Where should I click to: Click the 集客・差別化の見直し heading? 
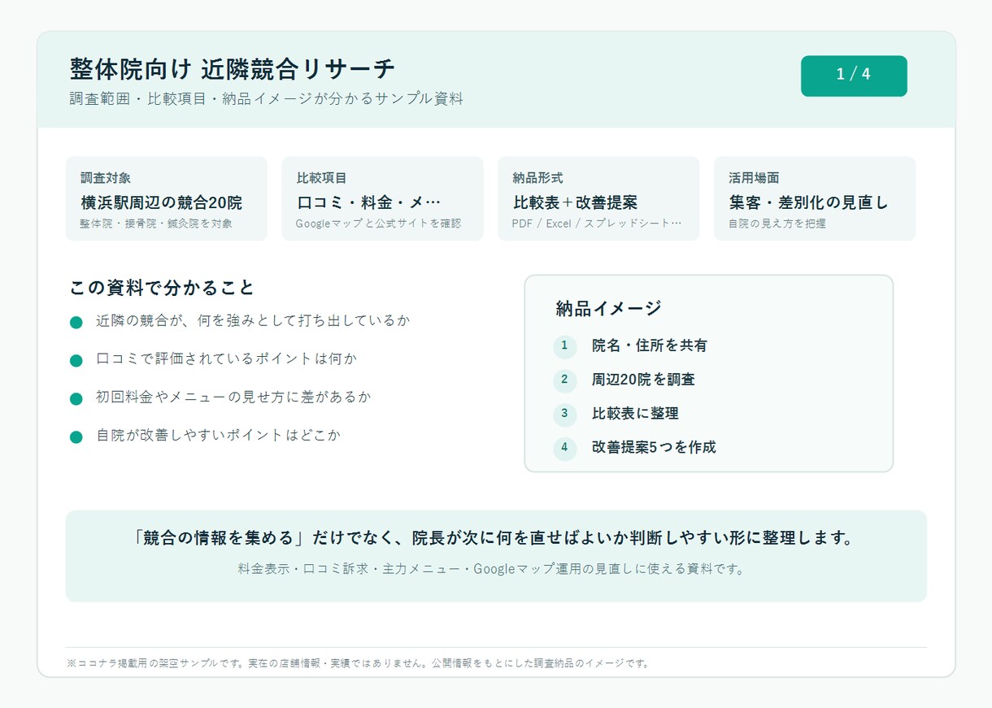[x=809, y=202]
